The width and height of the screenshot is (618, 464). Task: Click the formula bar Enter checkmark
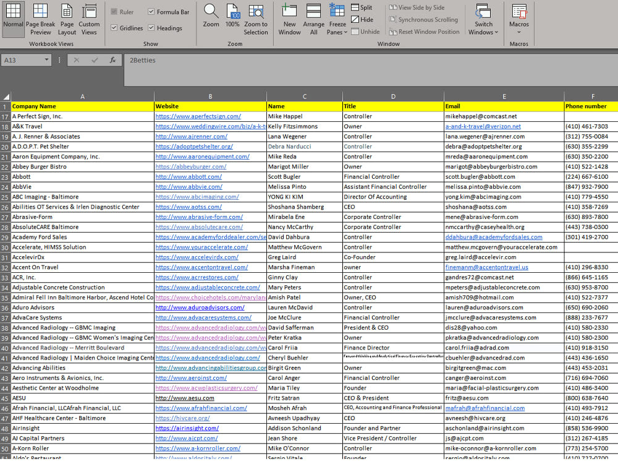[95, 60]
